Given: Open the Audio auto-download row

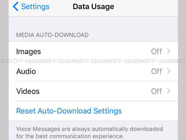Looking at the screenshot, I should coord(93,71).
